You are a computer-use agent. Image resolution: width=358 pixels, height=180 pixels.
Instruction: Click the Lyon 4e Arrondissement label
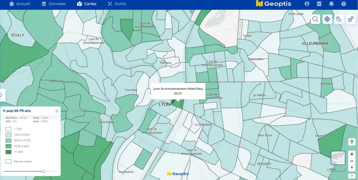coord(145,25)
